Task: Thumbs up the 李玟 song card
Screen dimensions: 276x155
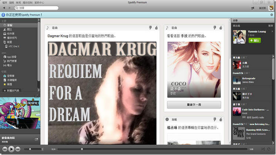Action: (221, 28)
